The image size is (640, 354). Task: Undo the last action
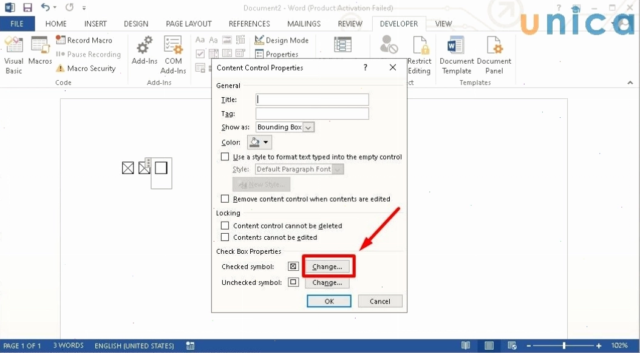click(x=45, y=7)
